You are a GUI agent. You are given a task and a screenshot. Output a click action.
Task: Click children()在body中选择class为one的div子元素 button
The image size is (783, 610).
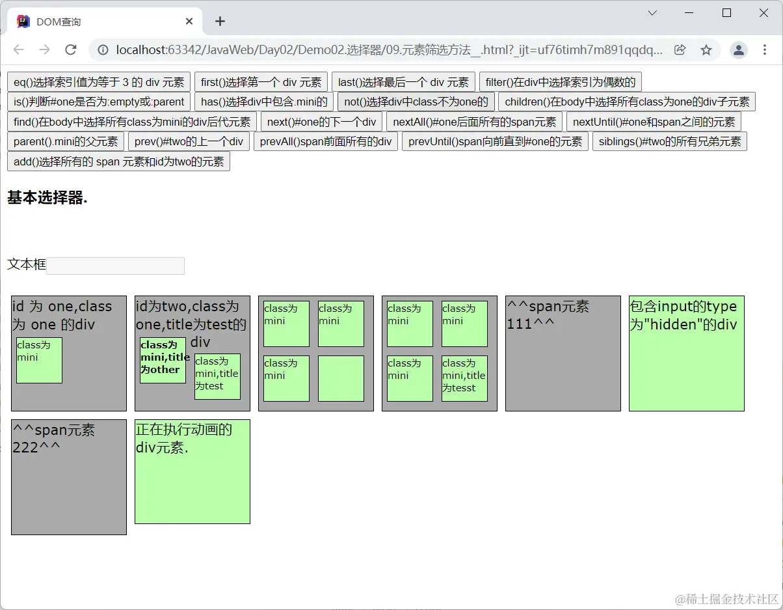(x=627, y=102)
